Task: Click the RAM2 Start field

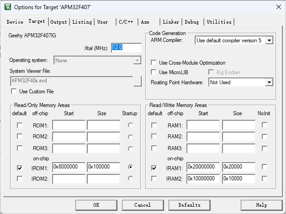Action: tap(203, 137)
